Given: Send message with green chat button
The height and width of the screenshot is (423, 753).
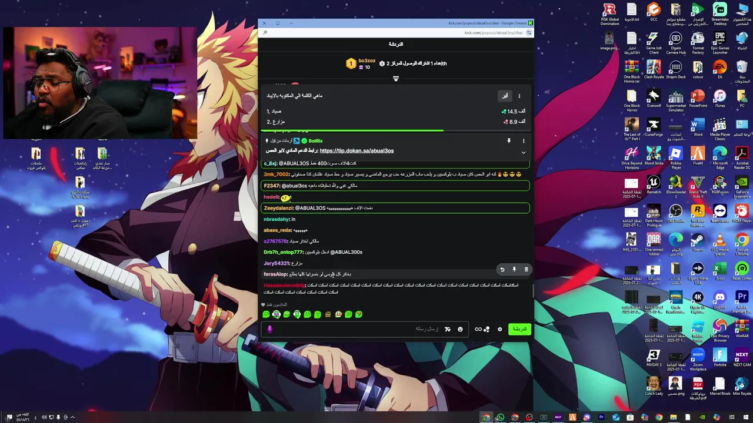Looking at the screenshot, I should pos(519,329).
